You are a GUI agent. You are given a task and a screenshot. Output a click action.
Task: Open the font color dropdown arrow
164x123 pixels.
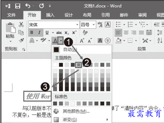(61, 41)
